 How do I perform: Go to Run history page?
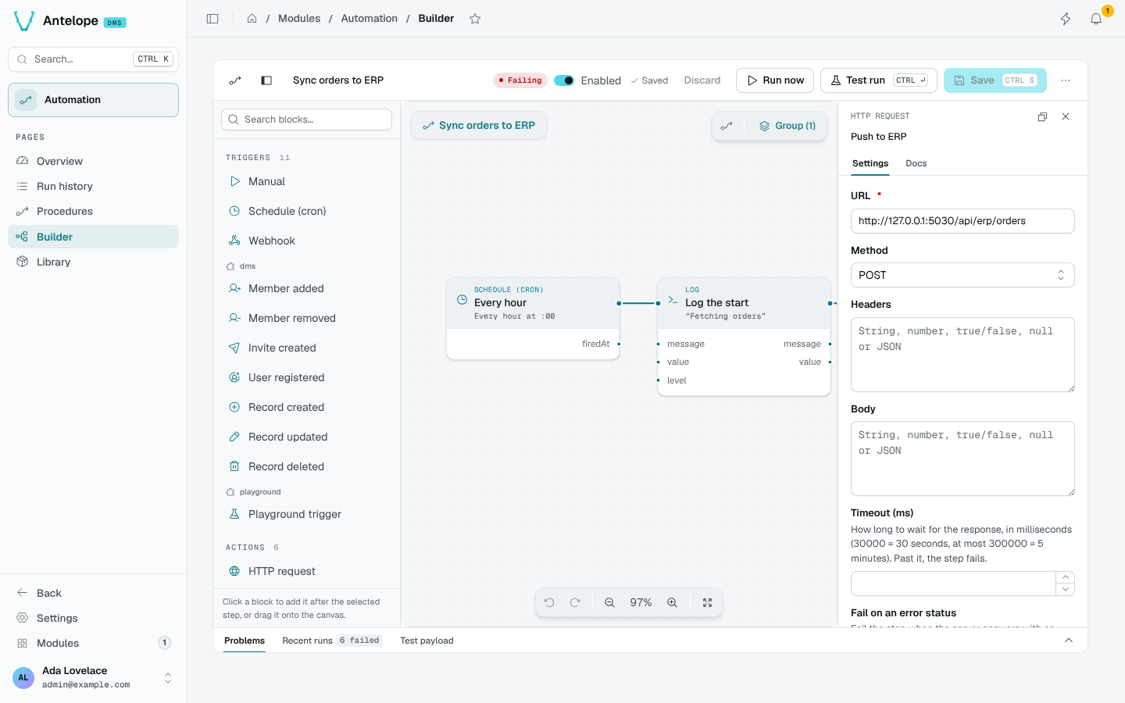(x=93, y=186)
